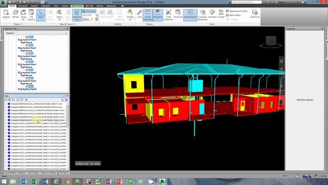Click the Select All tool

(x=59, y=15)
